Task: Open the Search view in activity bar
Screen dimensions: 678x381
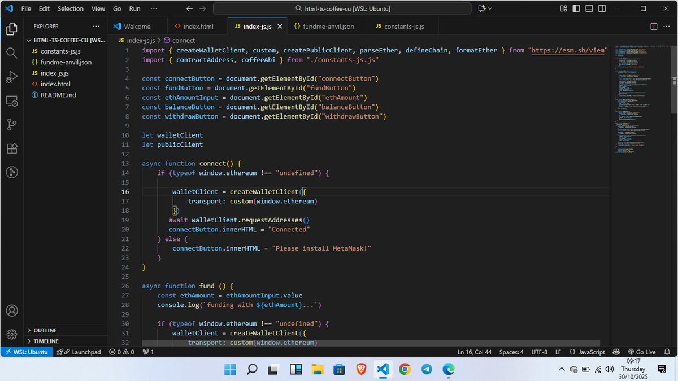Action: coord(11,53)
